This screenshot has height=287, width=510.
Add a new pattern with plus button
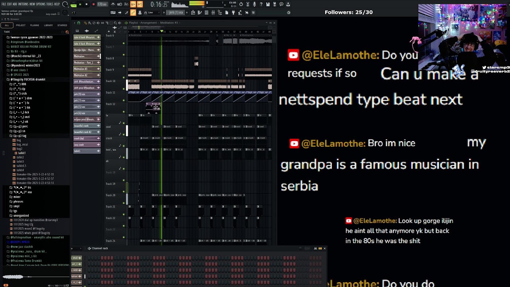point(187,13)
